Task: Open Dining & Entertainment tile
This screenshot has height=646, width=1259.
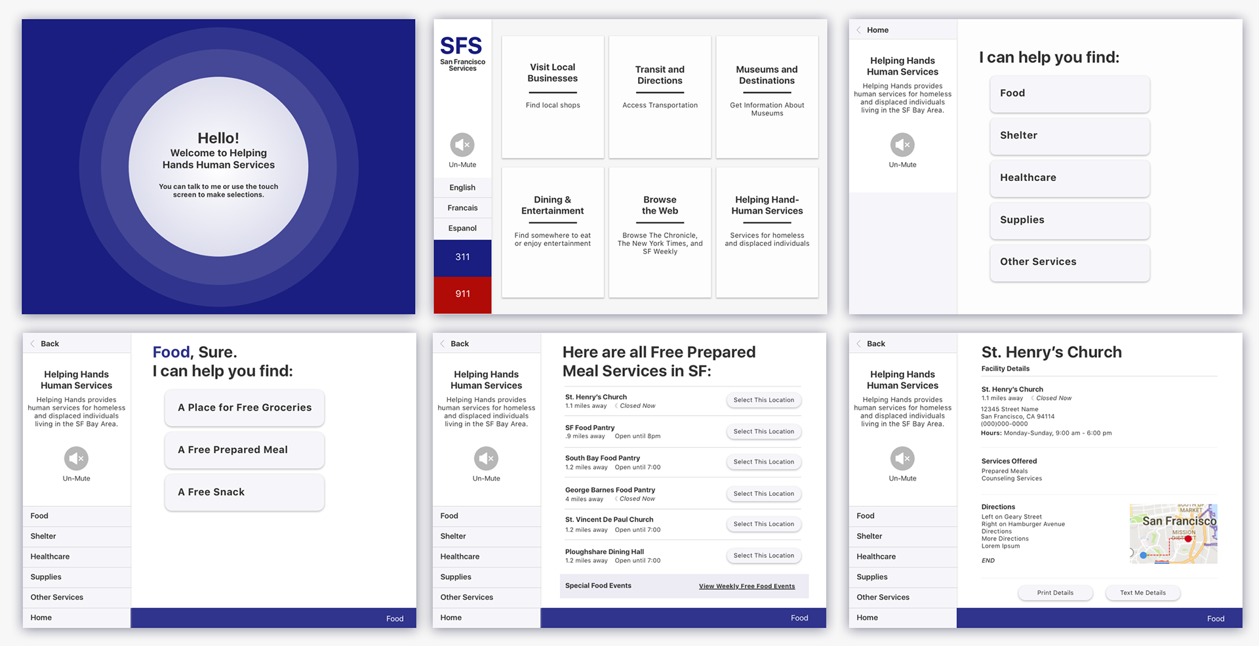Action: point(553,232)
